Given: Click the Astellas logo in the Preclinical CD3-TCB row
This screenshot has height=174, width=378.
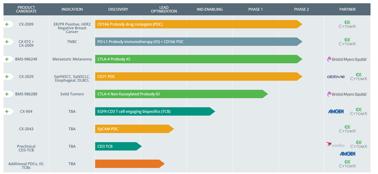Looking at the screenshot, I should click(x=335, y=145).
